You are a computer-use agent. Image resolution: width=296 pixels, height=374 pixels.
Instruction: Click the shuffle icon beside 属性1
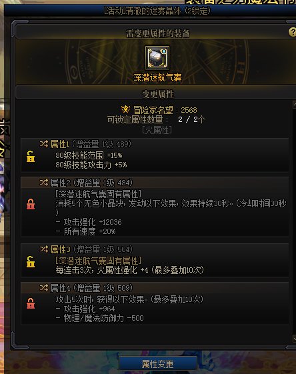(44, 143)
